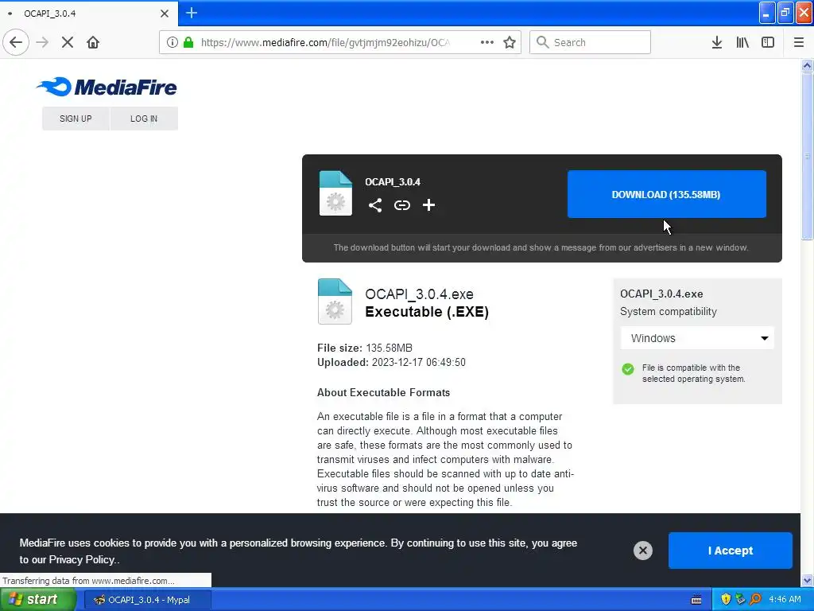Open page actions three-dot menu
Screen dimensions: 814x611
[x=487, y=42]
